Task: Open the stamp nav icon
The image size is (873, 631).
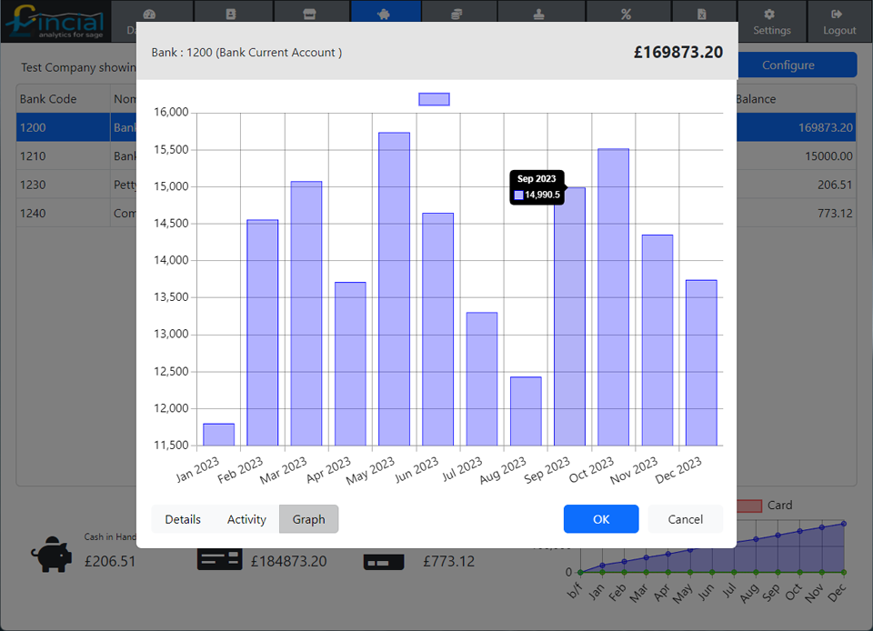Action: (x=539, y=15)
